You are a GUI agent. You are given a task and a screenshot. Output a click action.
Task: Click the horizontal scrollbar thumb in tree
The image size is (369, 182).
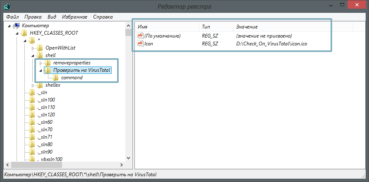pos(36,165)
